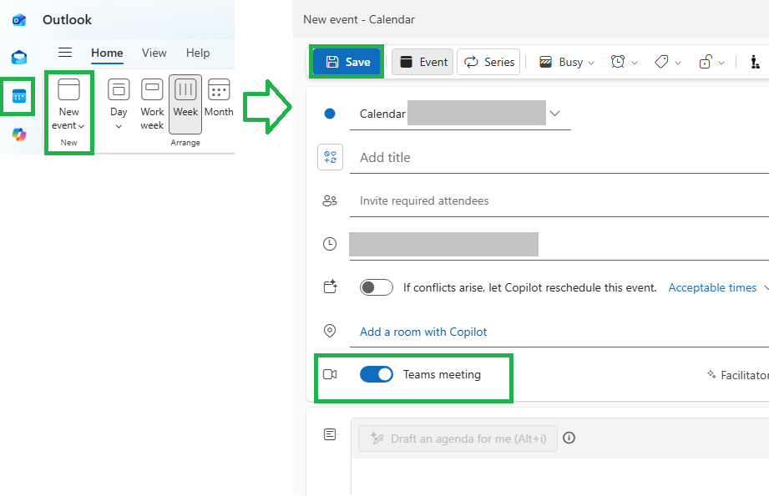Click the clock time icon
Viewport: 769px width, 497px height.
coord(330,244)
